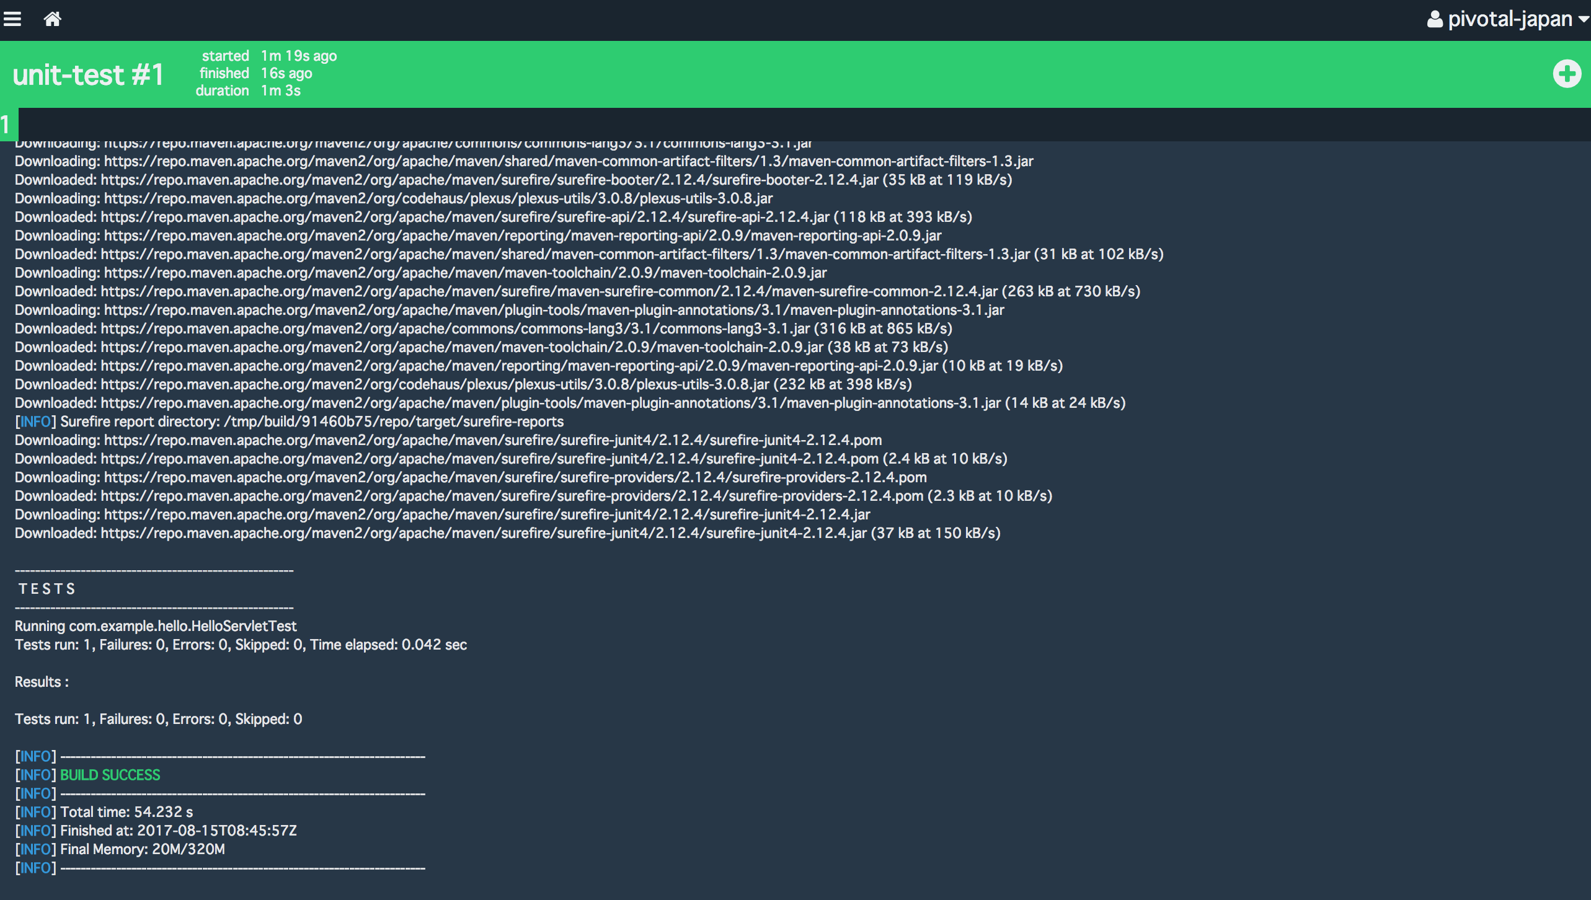Click the 'Total time: 54.232 s' line

(x=126, y=812)
